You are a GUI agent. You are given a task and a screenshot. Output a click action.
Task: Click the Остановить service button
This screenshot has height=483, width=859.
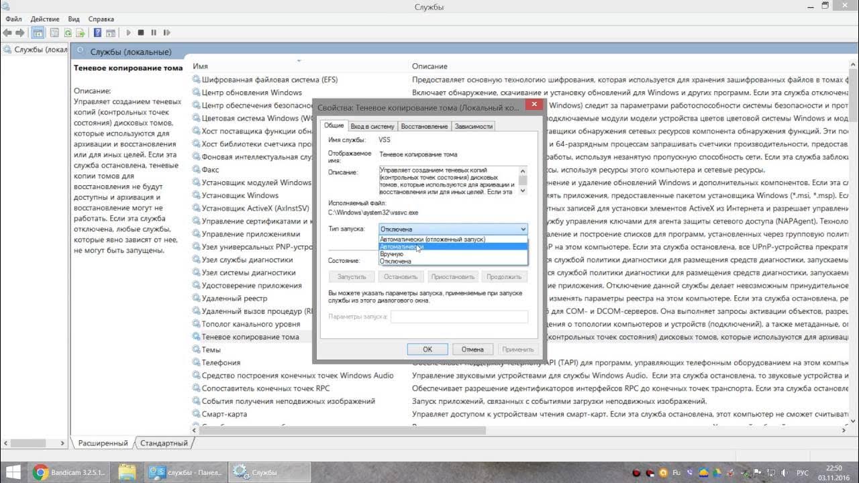(401, 276)
